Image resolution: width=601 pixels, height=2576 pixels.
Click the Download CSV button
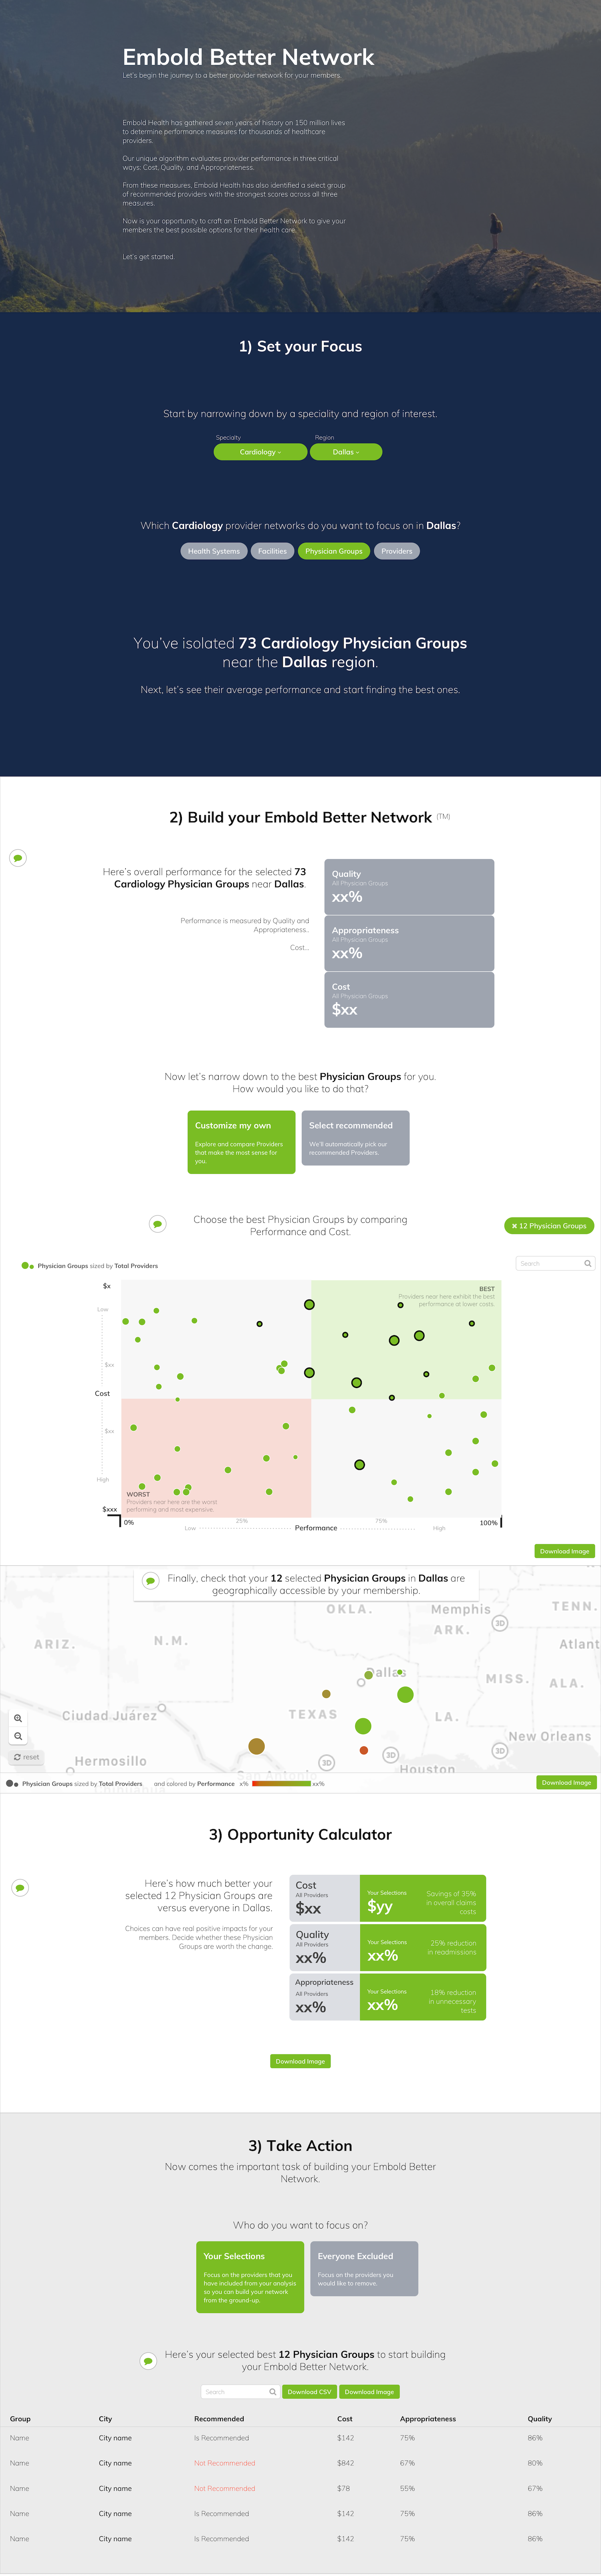[309, 2392]
